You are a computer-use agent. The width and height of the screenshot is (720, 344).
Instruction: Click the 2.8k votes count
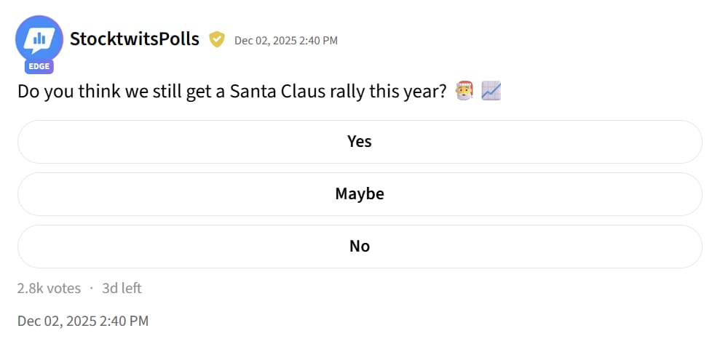pos(49,288)
